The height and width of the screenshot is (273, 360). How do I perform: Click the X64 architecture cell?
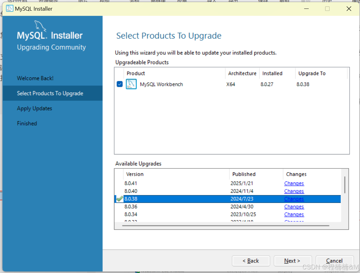(230, 85)
